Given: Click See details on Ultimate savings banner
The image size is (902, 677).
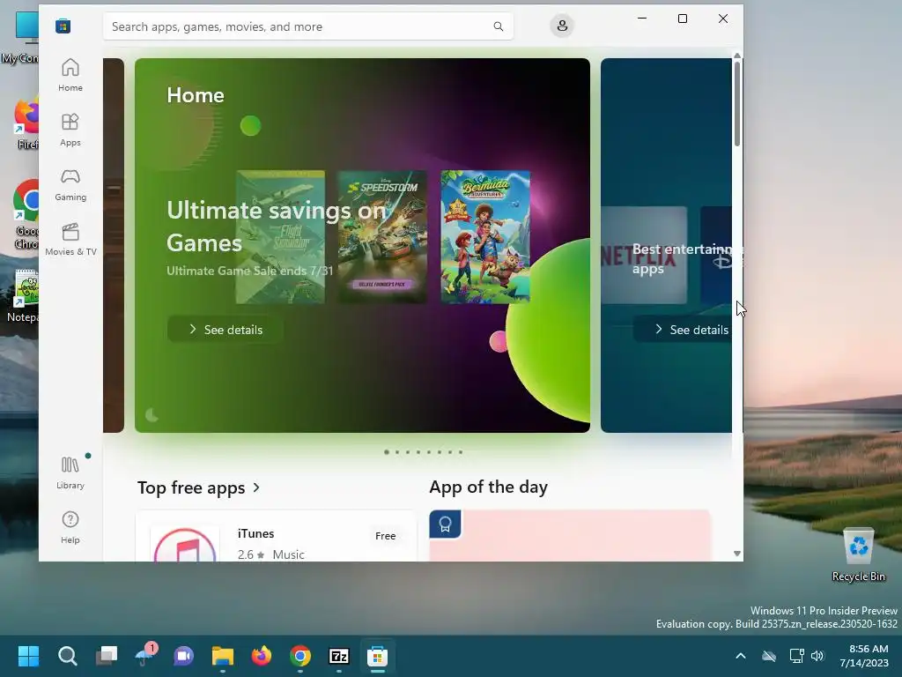Looking at the screenshot, I should pos(225,330).
